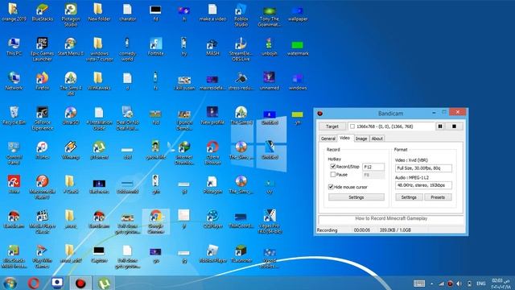515x290 pixels.
Task: Disable the Hide mouse cursor option
Action: pyautogui.click(x=331, y=187)
